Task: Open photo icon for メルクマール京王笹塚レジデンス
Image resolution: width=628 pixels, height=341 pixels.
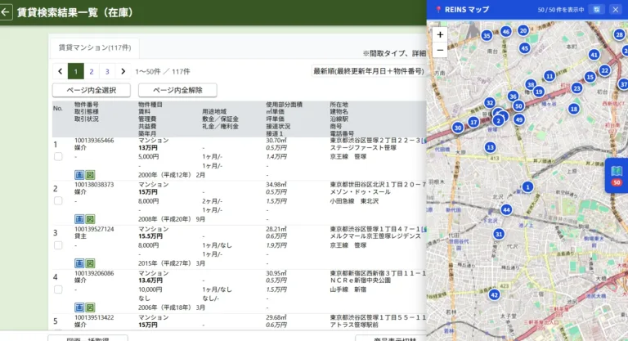Action: click(79, 263)
